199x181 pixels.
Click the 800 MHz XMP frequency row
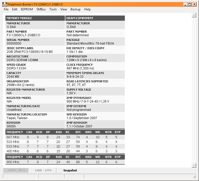(x=65, y=162)
